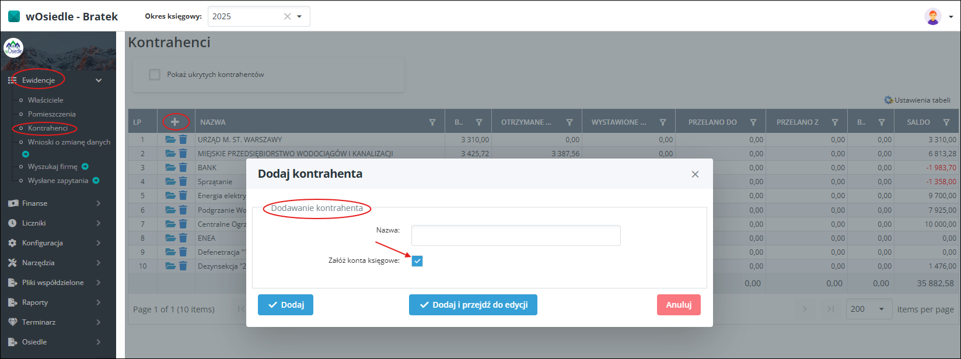961x359 pixels.
Task: Click the Dodaj button
Action: click(285, 305)
